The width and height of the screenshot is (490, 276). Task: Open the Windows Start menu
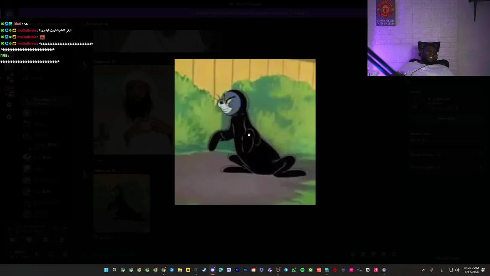106,270
